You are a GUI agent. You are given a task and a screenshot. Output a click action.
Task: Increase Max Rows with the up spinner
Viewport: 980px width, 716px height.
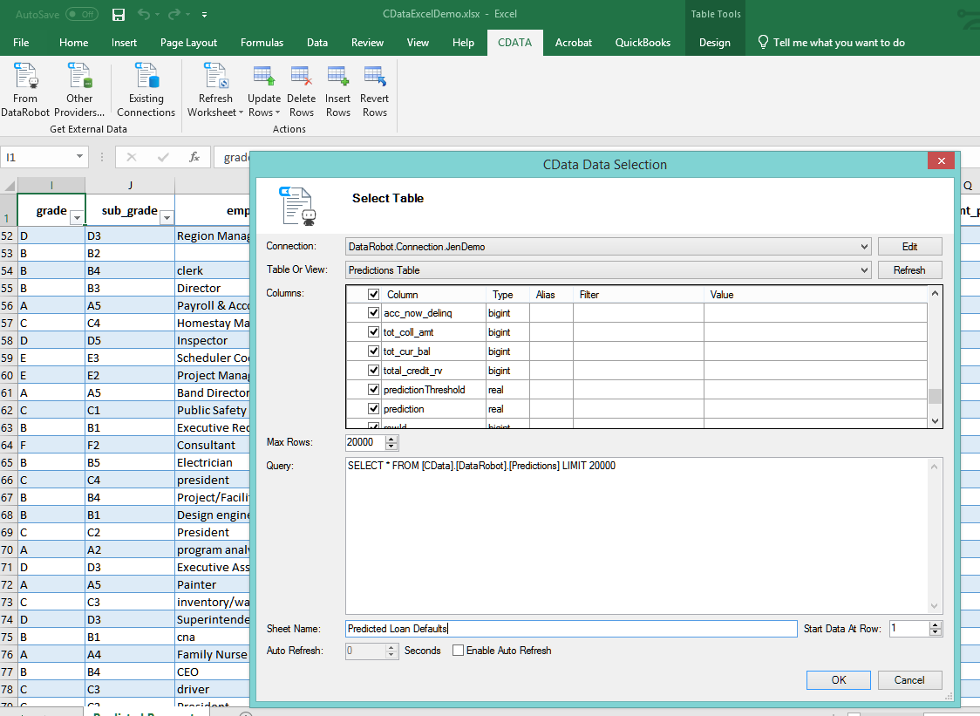coord(391,439)
